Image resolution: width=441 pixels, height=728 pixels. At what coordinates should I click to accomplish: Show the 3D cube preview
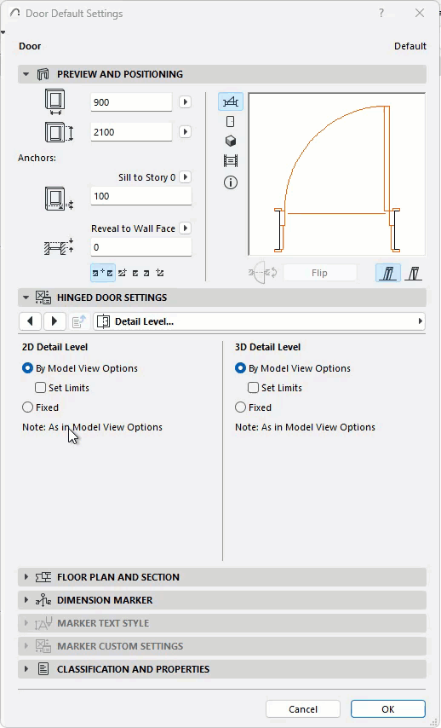231,142
